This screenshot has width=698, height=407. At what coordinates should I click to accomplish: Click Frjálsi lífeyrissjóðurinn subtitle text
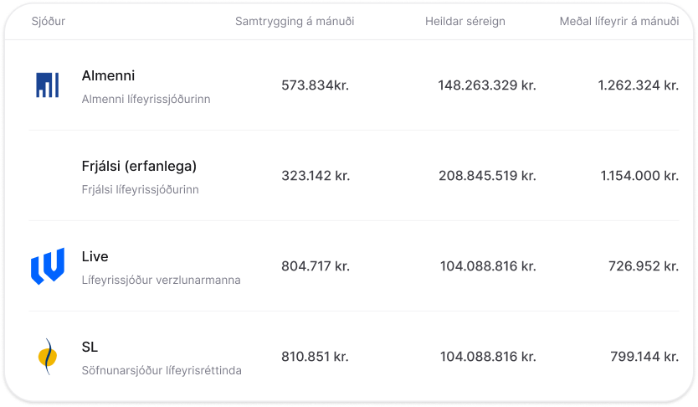tap(140, 189)
